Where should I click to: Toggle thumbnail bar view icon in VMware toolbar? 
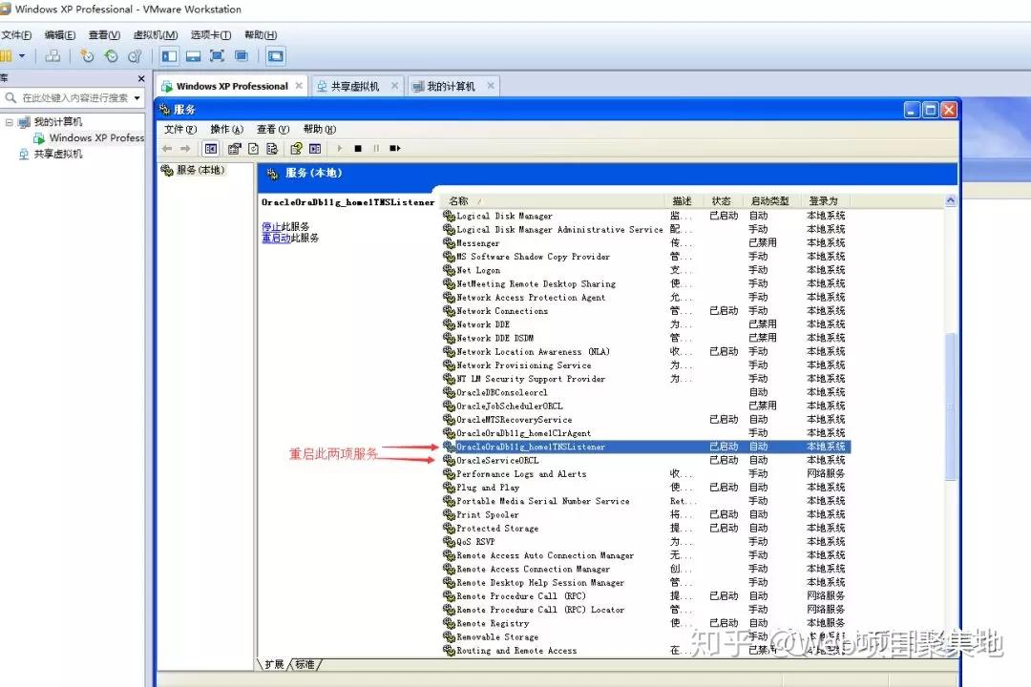coord(193,56)
